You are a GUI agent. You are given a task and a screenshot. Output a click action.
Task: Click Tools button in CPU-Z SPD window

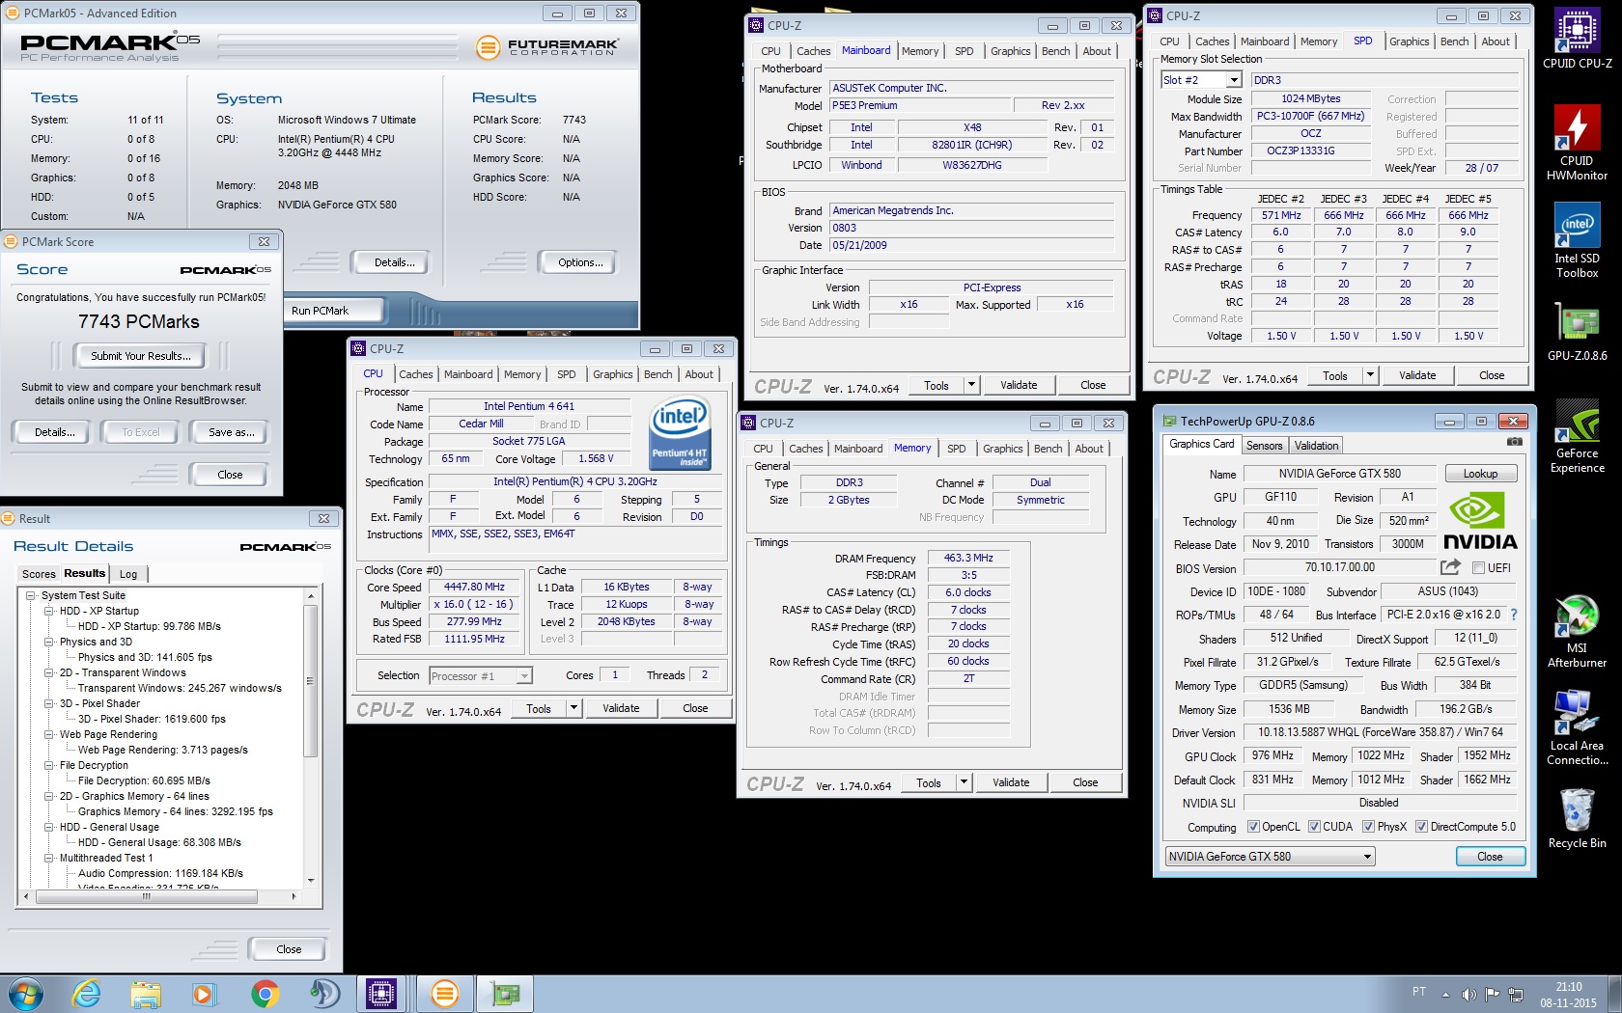tap(1335, 376)
